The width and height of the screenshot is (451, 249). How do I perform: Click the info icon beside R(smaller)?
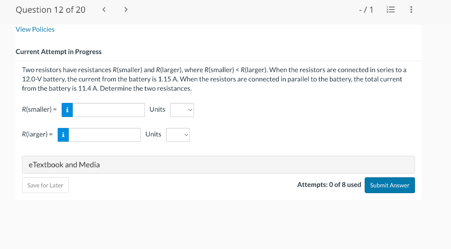pyautogui.click(x=67, y=110)
